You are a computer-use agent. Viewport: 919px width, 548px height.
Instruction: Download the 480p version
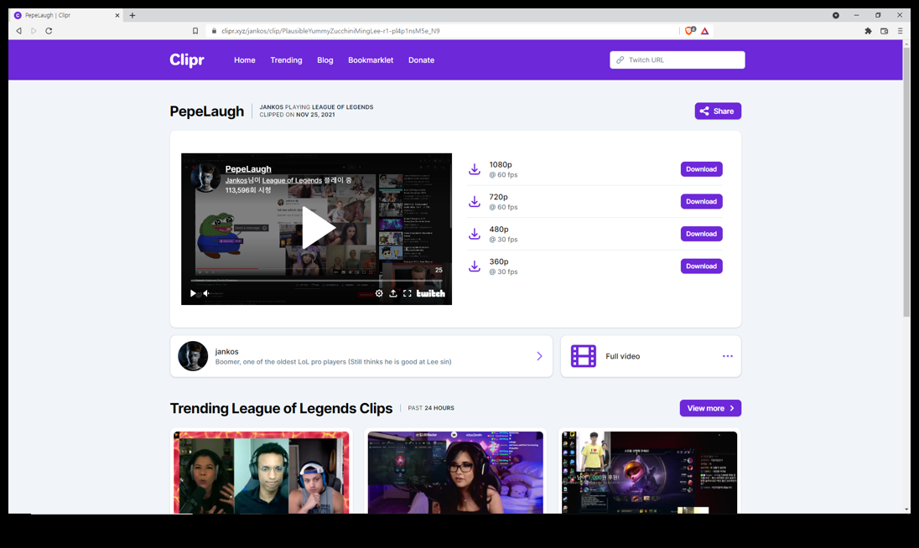pos(702,234)
